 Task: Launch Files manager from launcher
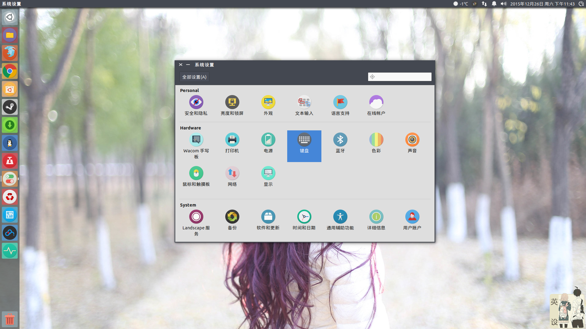click(10, 35)
